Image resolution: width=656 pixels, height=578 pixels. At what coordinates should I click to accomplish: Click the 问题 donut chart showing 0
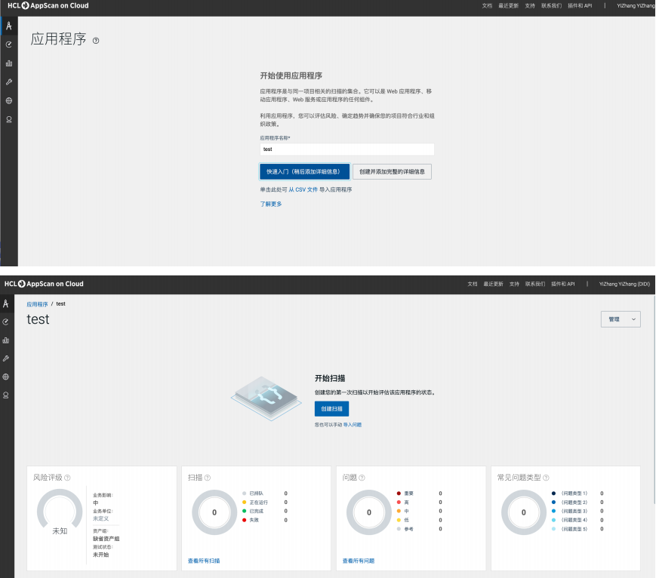(x=369, y=512)
